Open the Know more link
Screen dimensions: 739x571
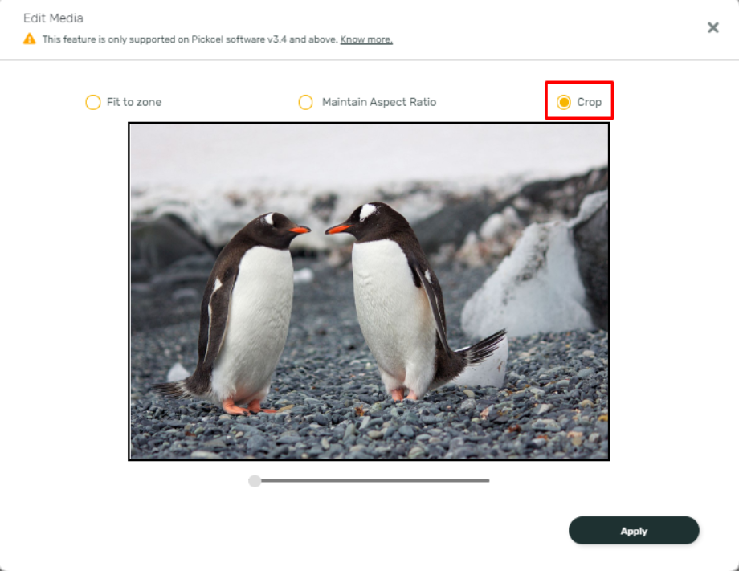pyautogui.click(x=366, y=39)
